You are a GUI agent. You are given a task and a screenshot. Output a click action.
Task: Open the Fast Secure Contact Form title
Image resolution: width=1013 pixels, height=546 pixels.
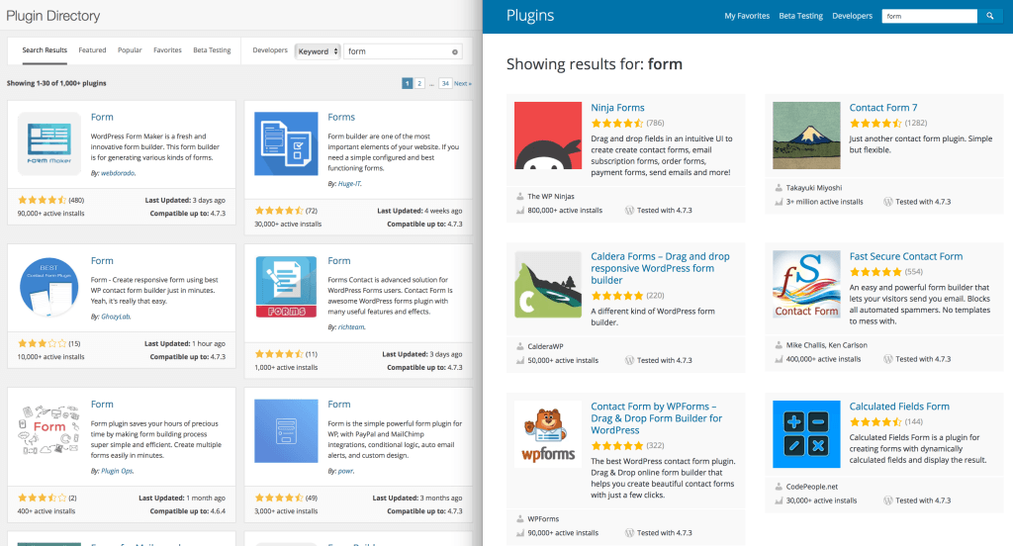click(x=906, y=256)
